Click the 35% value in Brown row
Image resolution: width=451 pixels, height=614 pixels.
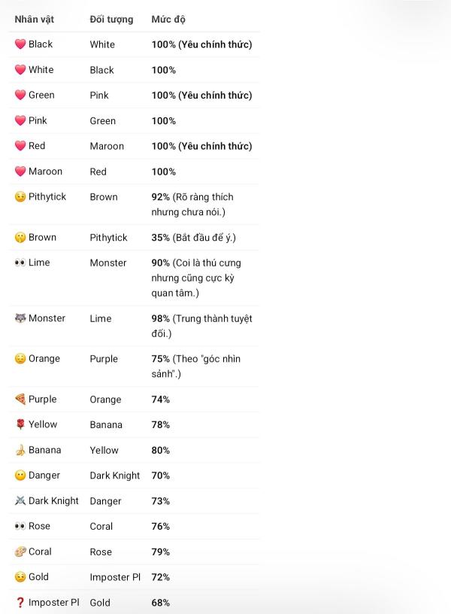(x=160, y=238)
